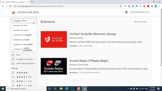Switch to Photoshop in the taskbar
This screenshot has width=162, height=91.
[73, 89]
